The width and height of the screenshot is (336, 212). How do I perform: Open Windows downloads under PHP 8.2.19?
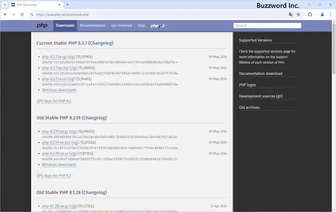[x=59, y=165]
